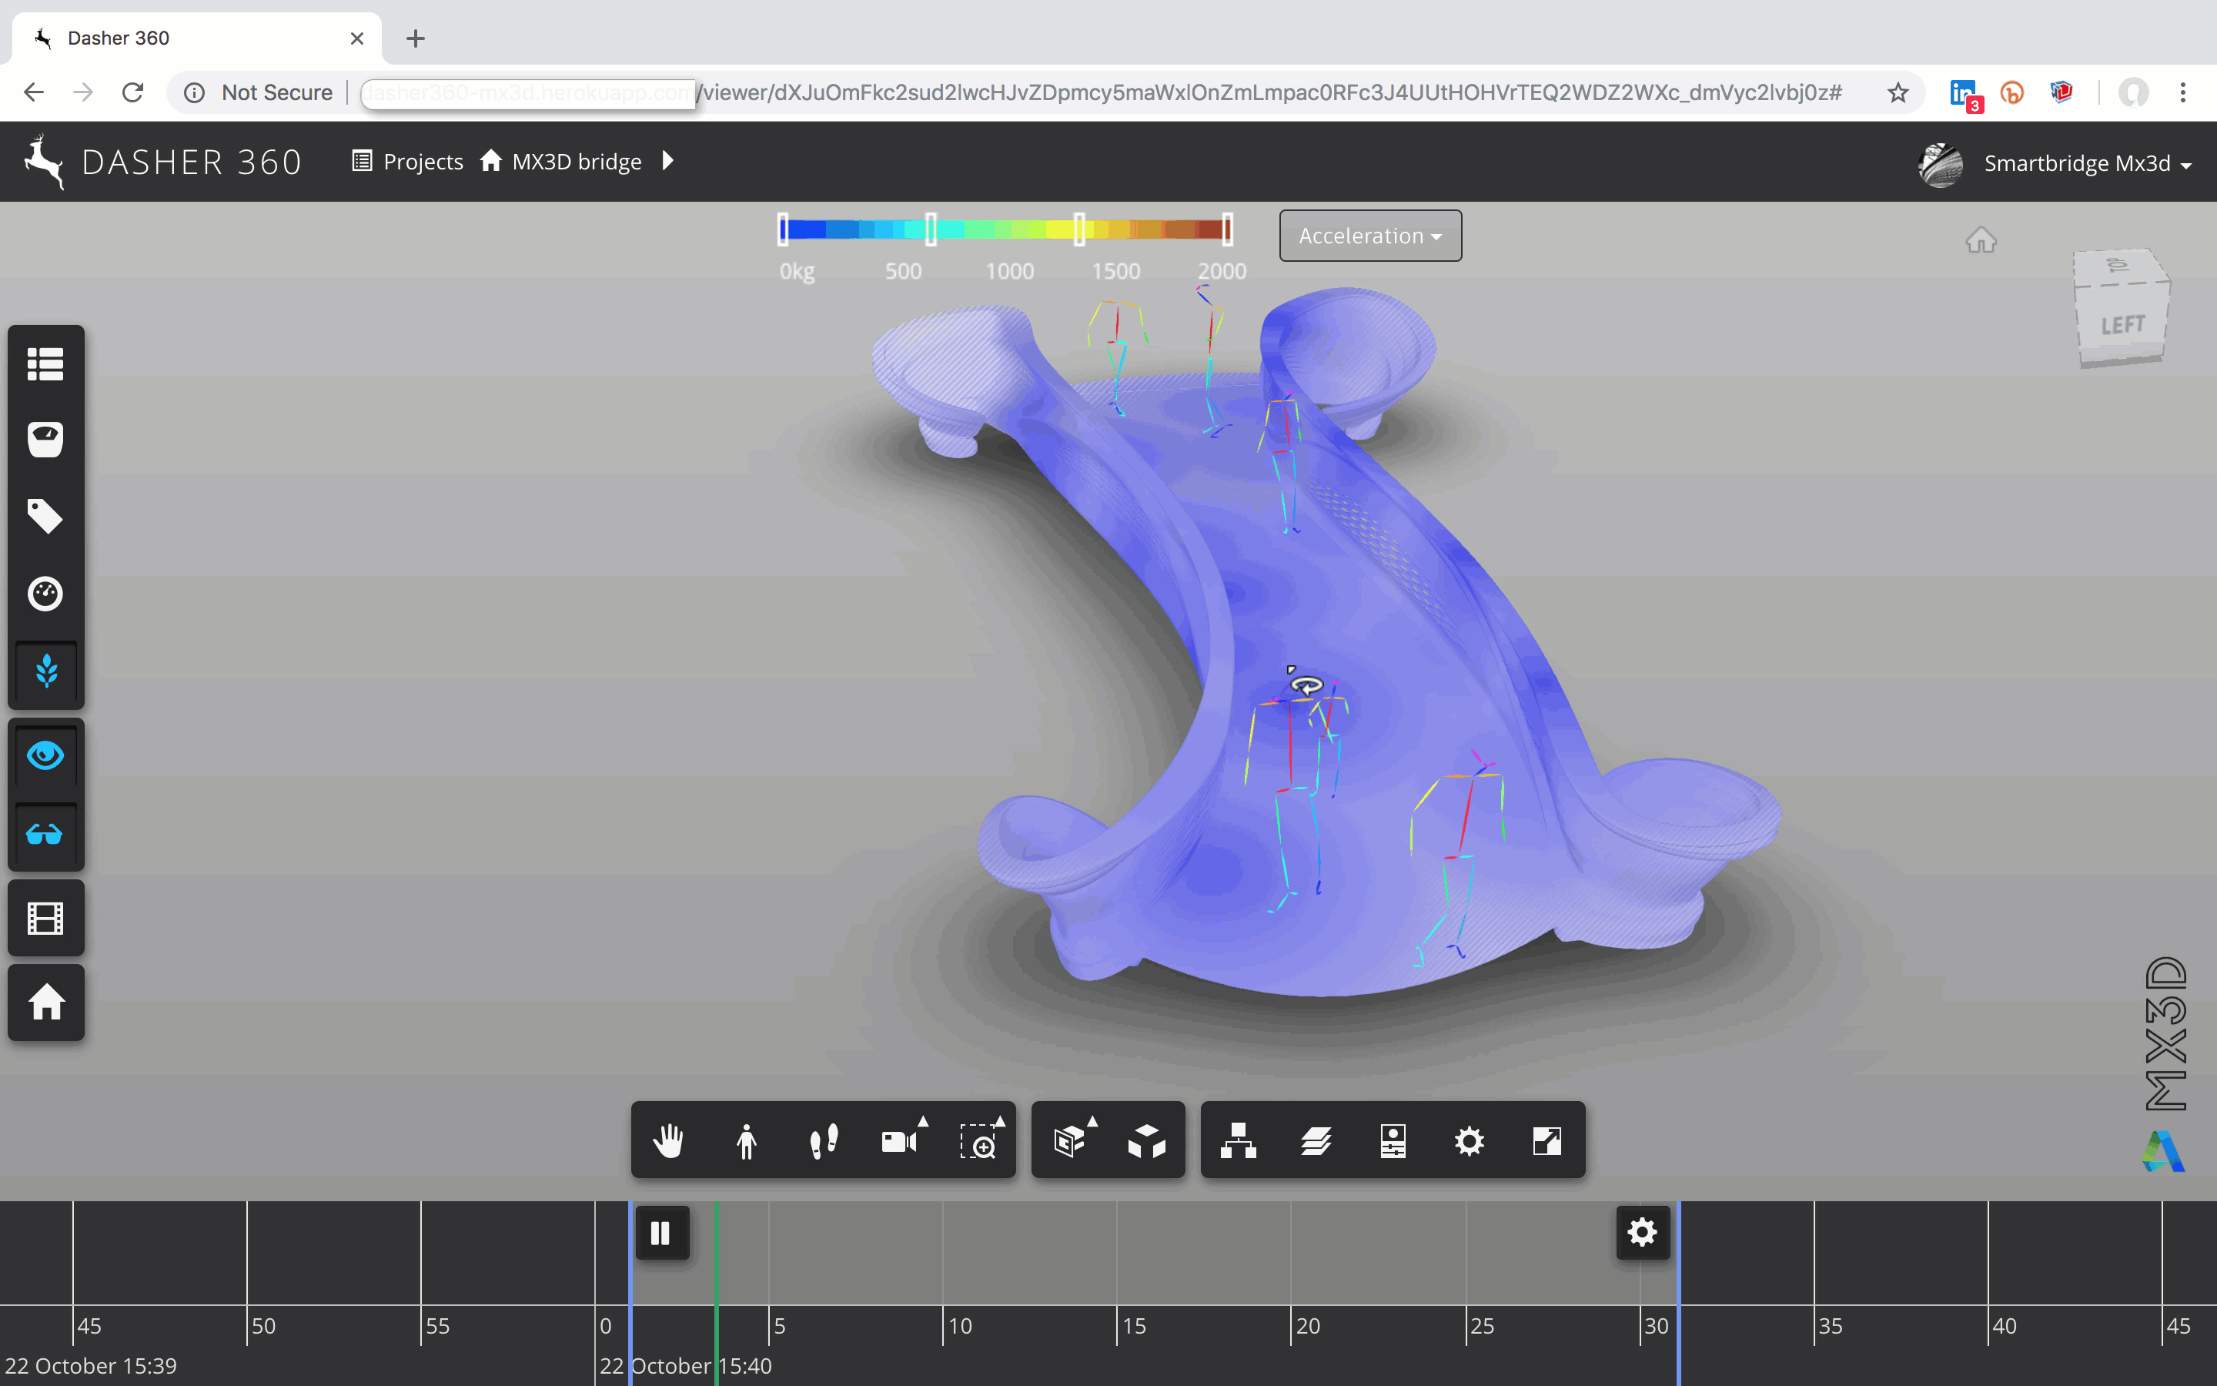Toggle the VR glasses stereo mode
Viewport: 2217px width, 1386px height.
point(45,834)
